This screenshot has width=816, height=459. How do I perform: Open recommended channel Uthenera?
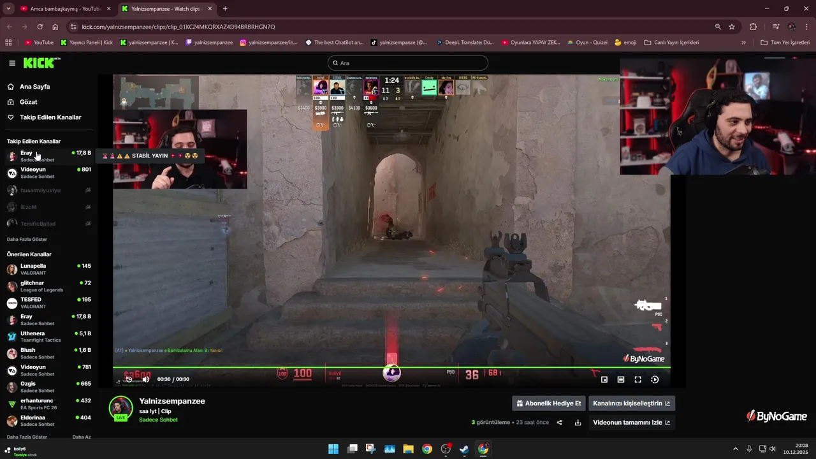48,337
